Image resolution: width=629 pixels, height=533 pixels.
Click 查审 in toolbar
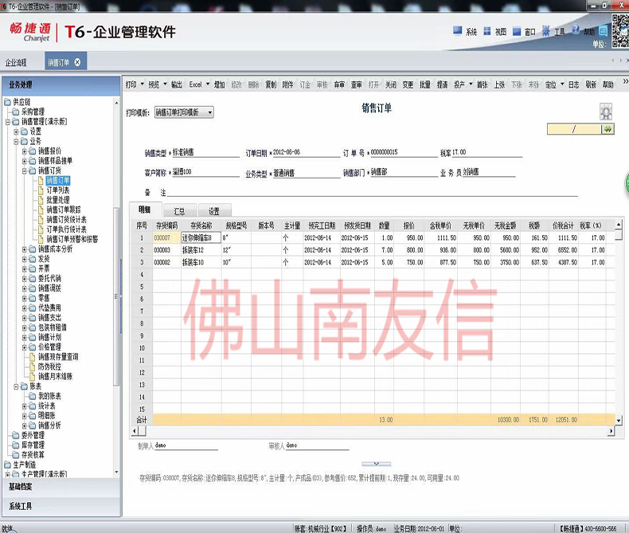[x=356, y=84]
